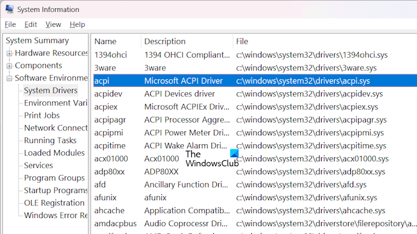Screen dimensions: 417x234
Task: Open the File menu
Action: 10,24
